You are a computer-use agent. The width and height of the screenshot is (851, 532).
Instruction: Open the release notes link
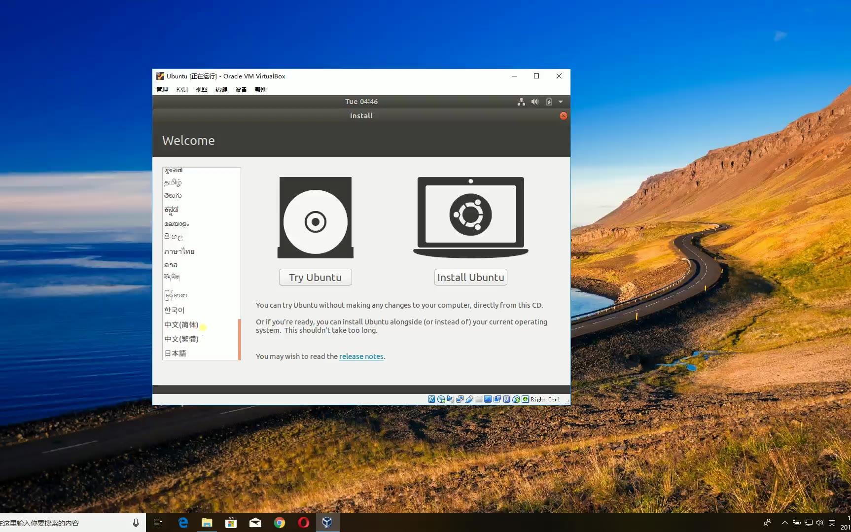pos(361,356)
